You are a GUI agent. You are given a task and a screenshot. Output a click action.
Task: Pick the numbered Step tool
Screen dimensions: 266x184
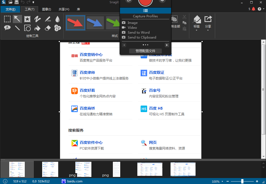pos(57,28)
